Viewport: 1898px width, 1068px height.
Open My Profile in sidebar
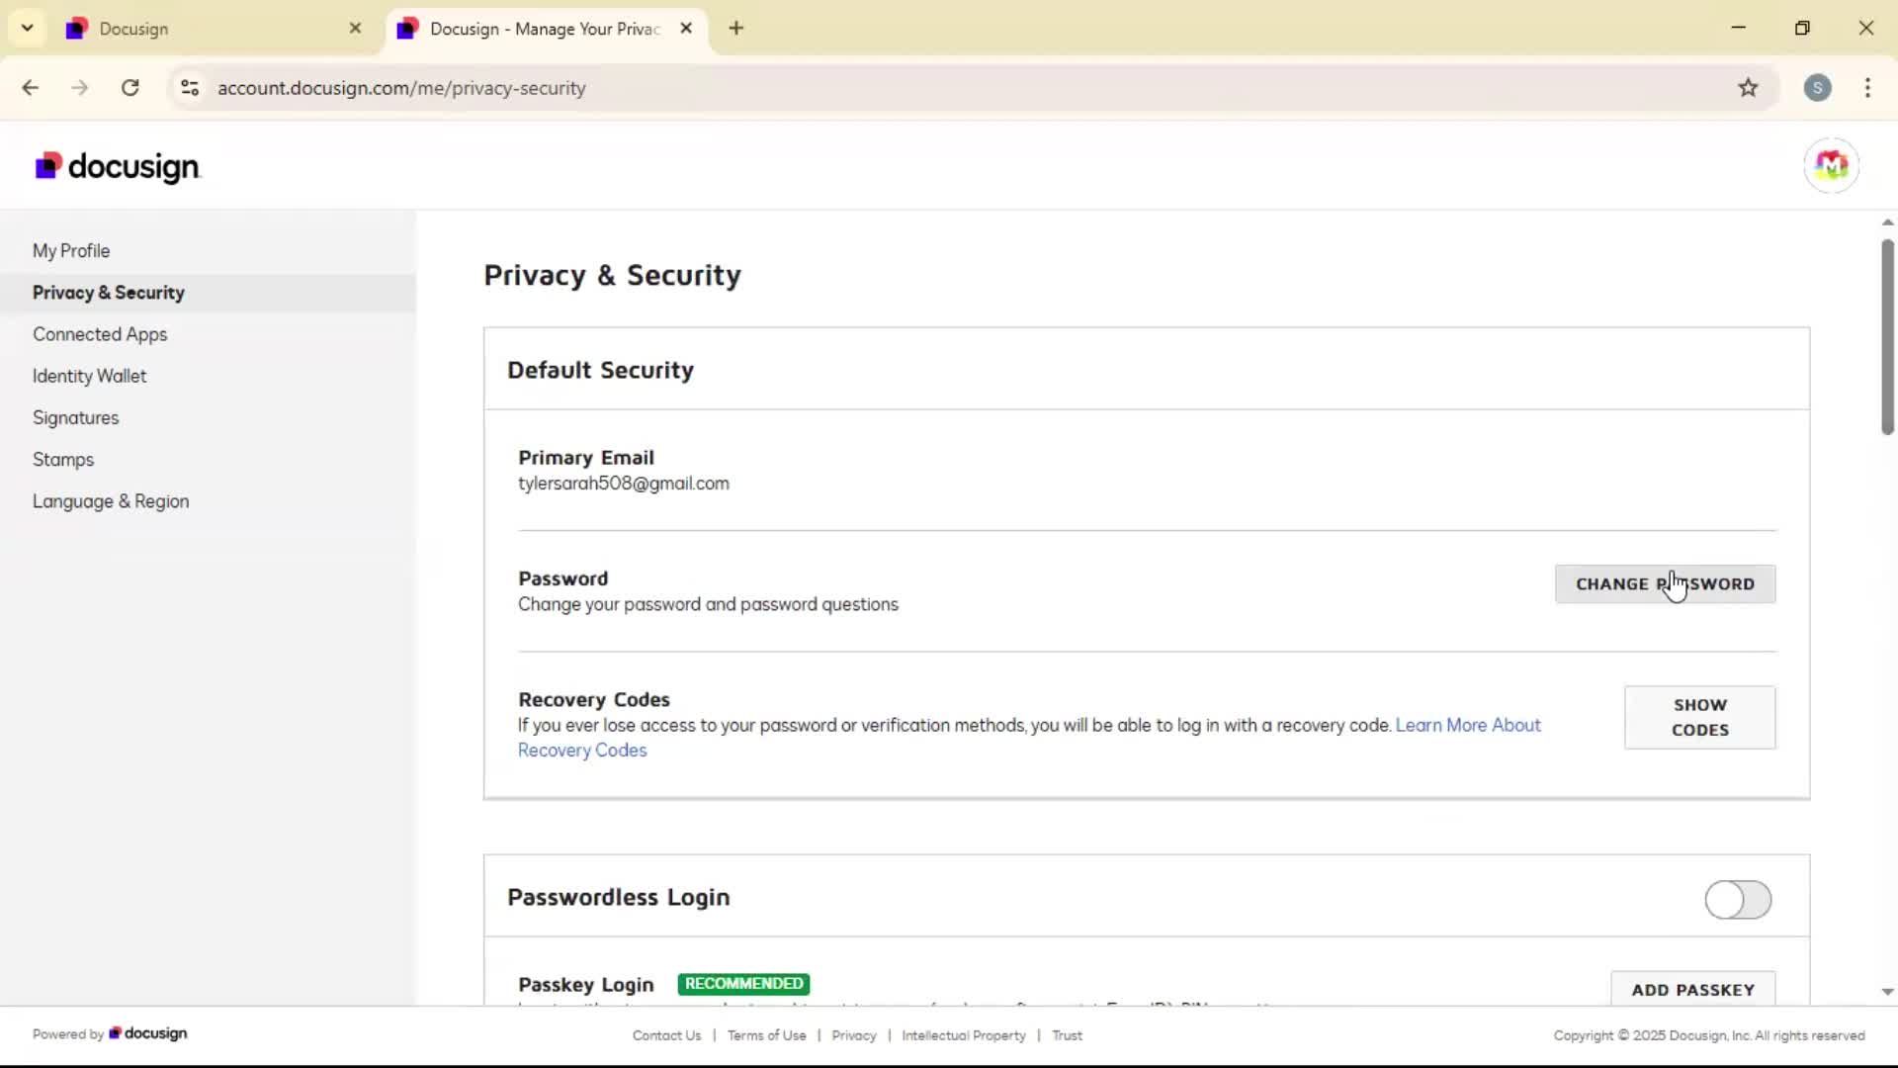click(71, 251)
